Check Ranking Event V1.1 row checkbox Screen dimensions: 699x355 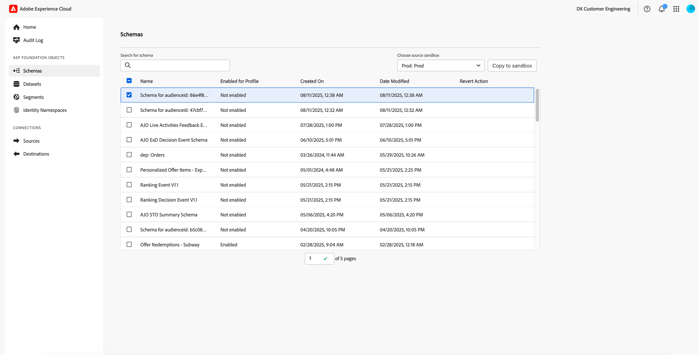pos(129,185)
